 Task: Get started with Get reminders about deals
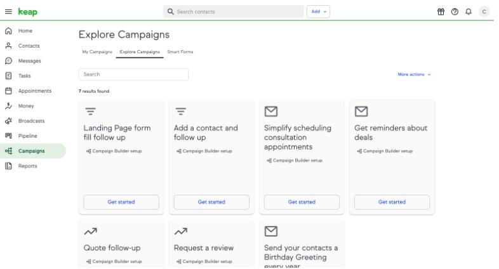[x=392, y=202]
